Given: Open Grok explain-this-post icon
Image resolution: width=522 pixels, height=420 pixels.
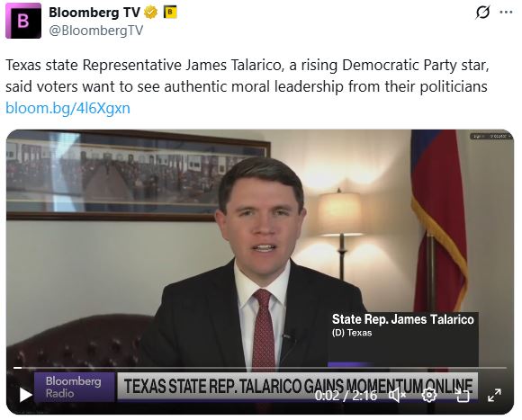Looking at the screenshot, I should click(x=482, y=13).
